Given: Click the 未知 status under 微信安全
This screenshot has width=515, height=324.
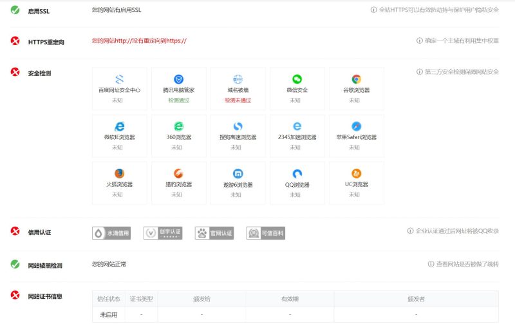Looking at the screenshot, I should click(x=295, y=100).
